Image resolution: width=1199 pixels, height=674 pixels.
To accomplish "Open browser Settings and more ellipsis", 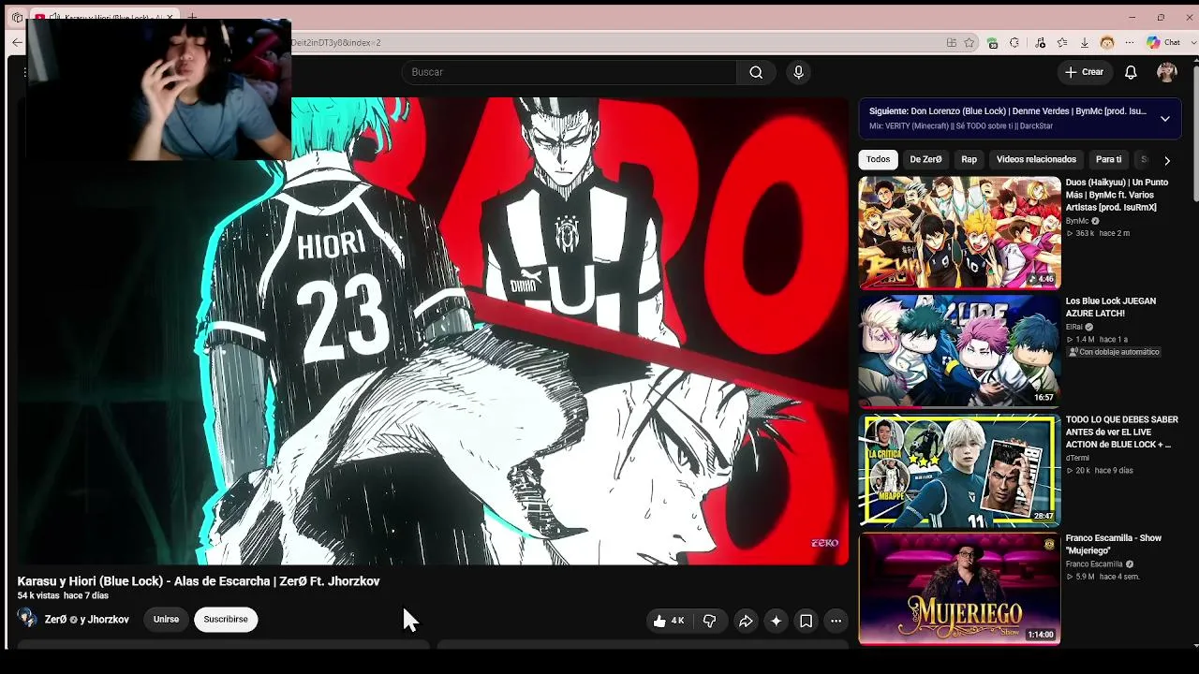I will (x=1130, y=42).
